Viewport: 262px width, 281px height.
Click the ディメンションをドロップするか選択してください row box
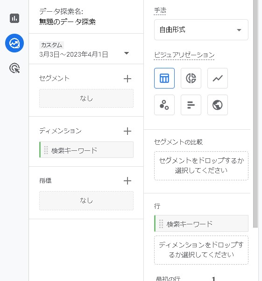click(x=201, y=250)
